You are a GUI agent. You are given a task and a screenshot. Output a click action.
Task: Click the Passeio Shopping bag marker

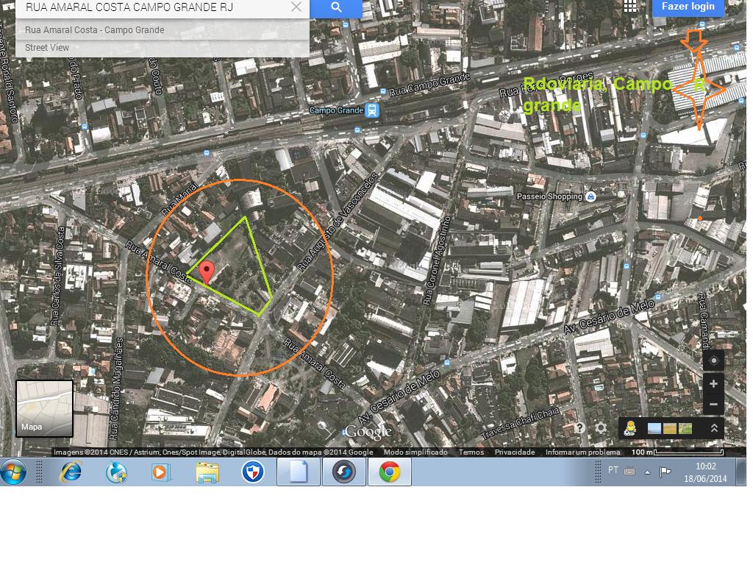pos(590,196)
